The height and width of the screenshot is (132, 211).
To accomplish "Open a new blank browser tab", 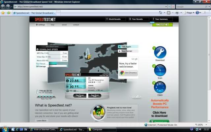I will tap(58, 13).
